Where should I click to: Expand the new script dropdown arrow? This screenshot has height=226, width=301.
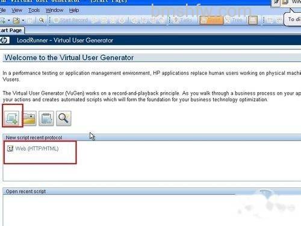pyautogui.click(x=8, y=20)
